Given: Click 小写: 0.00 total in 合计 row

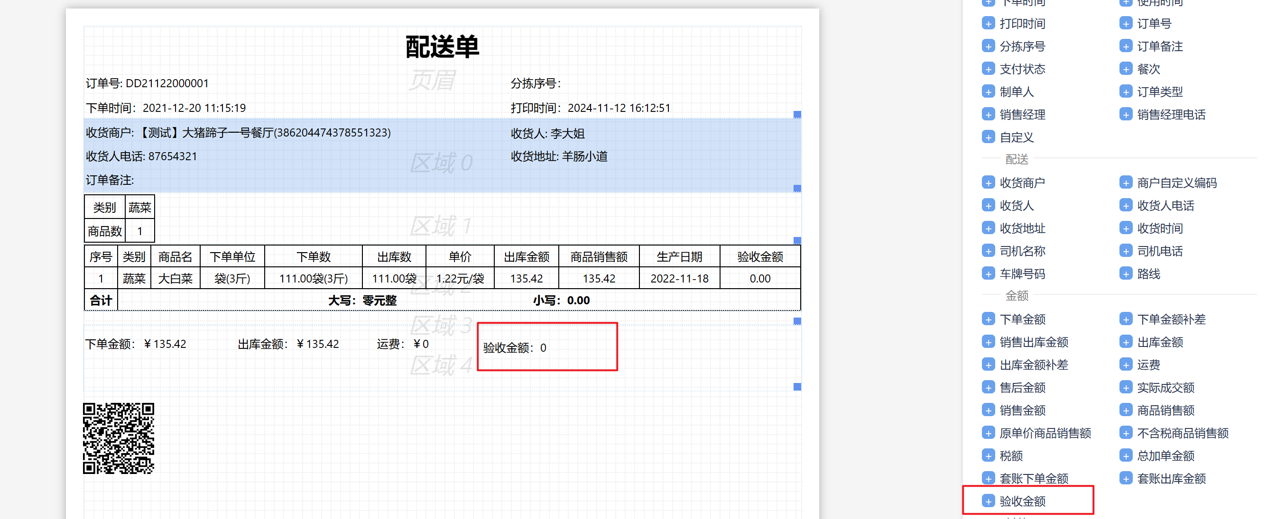Looking at the screenshot, I should point(561,300).
